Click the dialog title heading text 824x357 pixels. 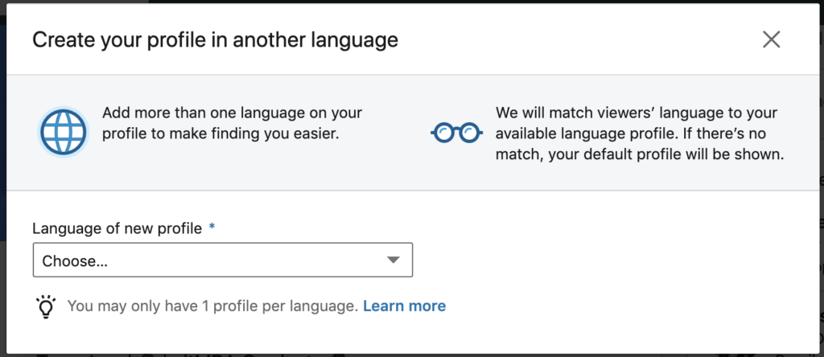click(215, 40)
